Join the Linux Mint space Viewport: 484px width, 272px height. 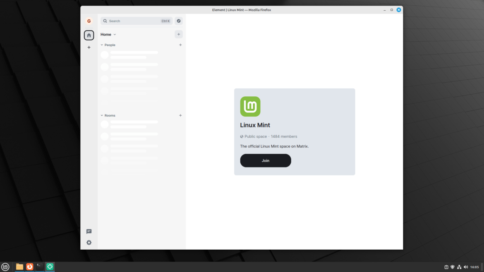(x=265, y=160)
